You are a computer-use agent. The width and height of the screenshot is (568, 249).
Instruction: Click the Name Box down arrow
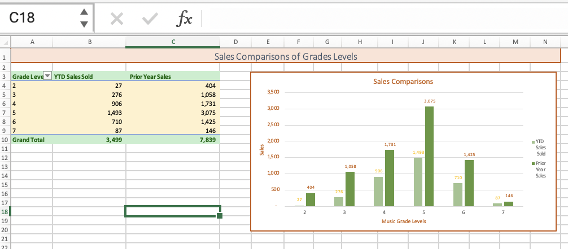(84, 25)
